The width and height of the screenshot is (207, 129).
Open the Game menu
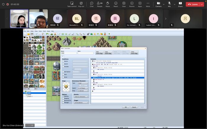pos(48,31)
